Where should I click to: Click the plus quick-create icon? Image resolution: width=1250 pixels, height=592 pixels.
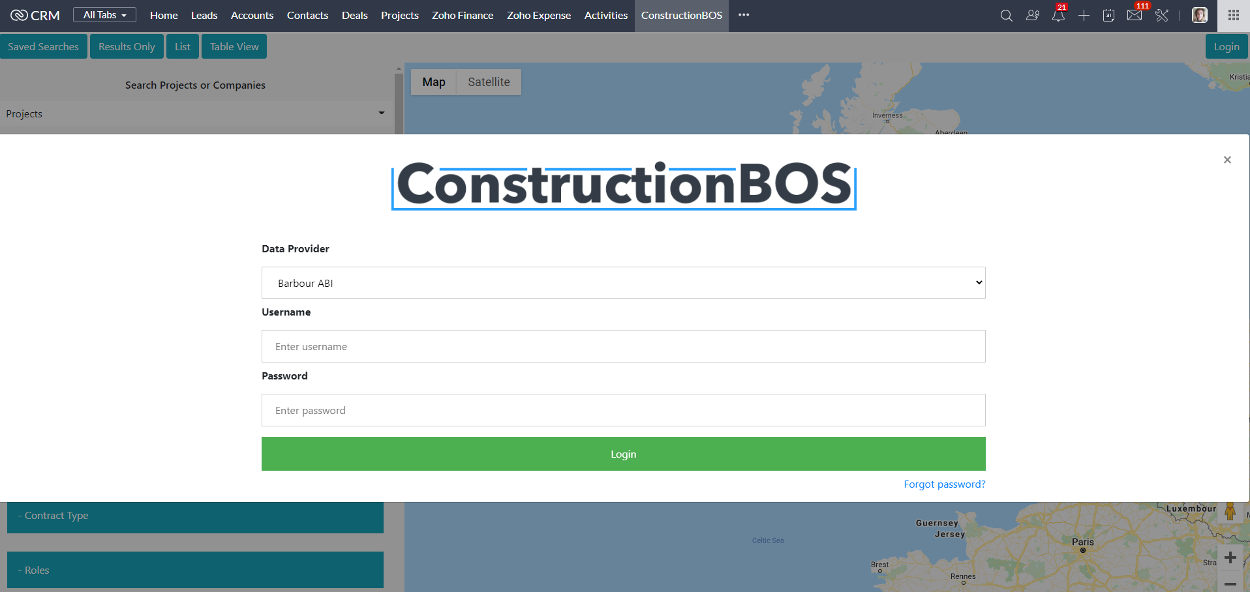click(1084, 15)
